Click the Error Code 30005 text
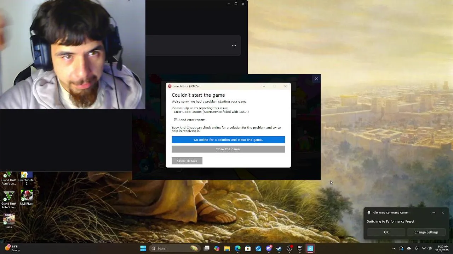 tap(211, 112)
